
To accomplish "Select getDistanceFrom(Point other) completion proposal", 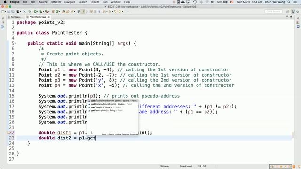I will (x=113, y=101).
